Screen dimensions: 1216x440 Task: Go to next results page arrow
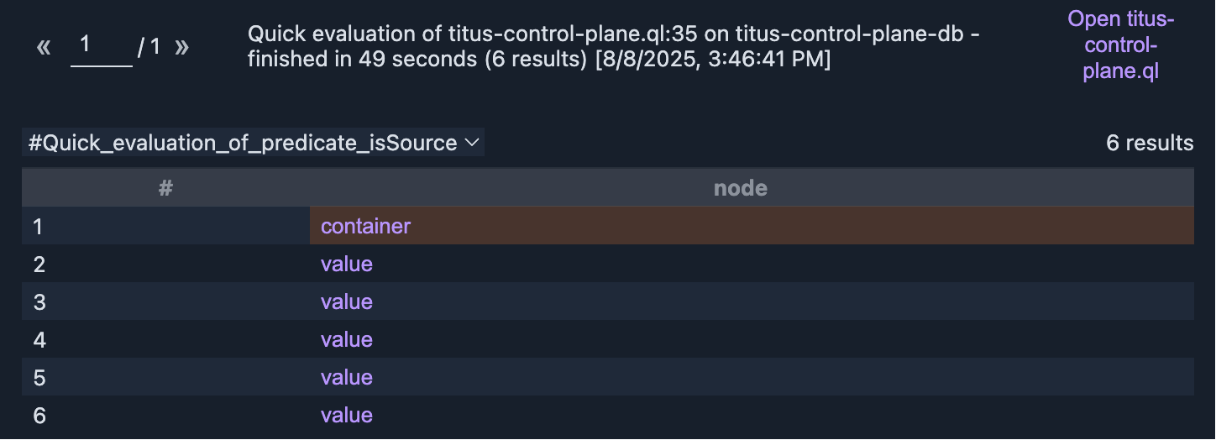[181, 47]
